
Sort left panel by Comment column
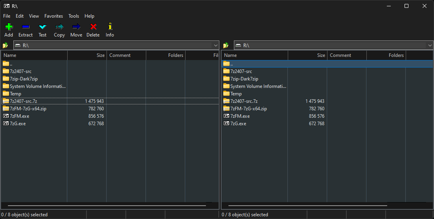(x=126, y=55)
